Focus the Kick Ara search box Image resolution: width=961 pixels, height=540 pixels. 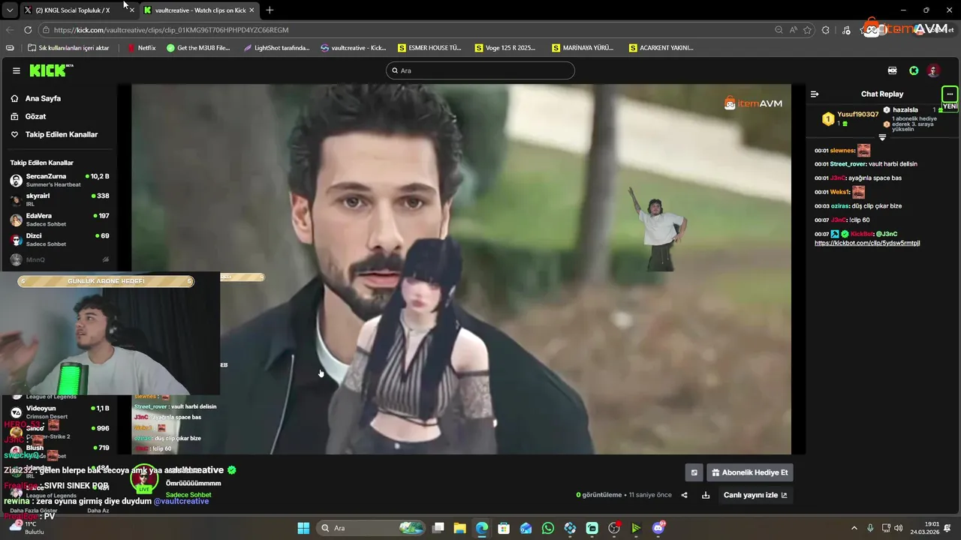[x=480, y=70]
